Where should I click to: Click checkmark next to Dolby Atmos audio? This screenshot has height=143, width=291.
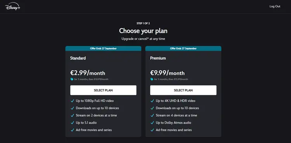[152, 123]
